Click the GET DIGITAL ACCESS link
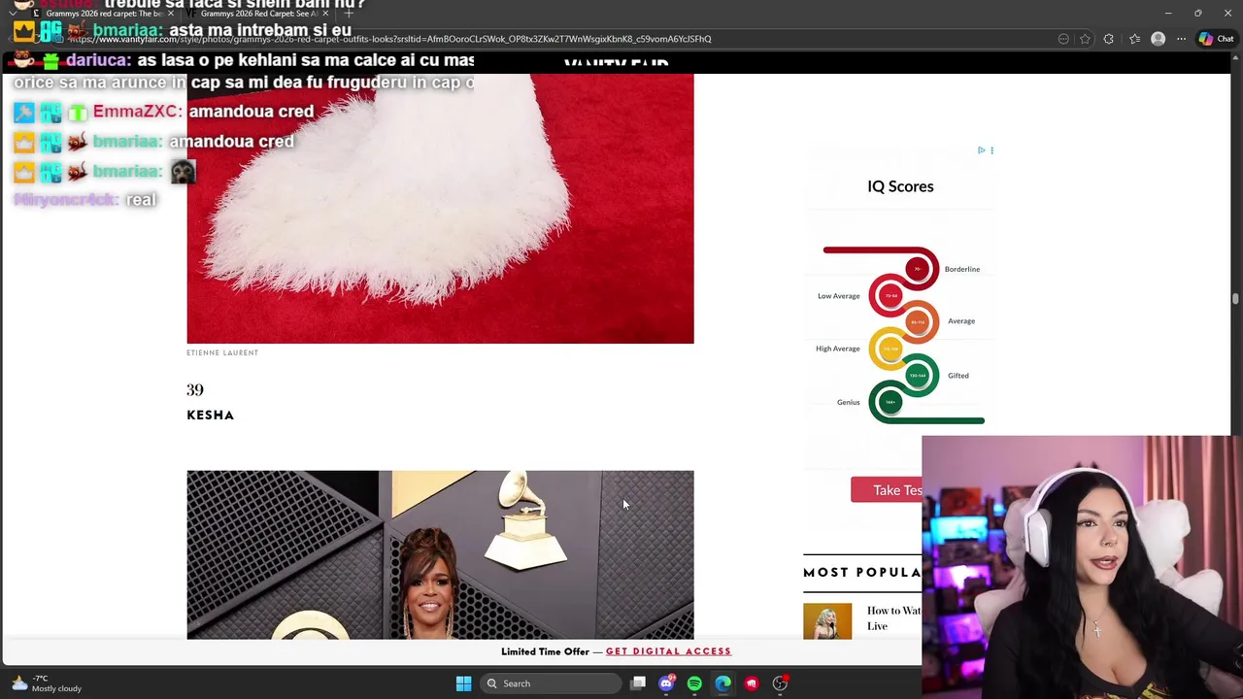This screenshot has width=1243, height=699. tap(668, 651)
